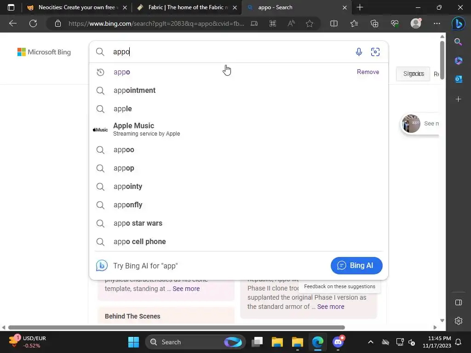Pick appo star wars suggestion
Viewport: 471px width, 353px height.
tap(239, 223)
